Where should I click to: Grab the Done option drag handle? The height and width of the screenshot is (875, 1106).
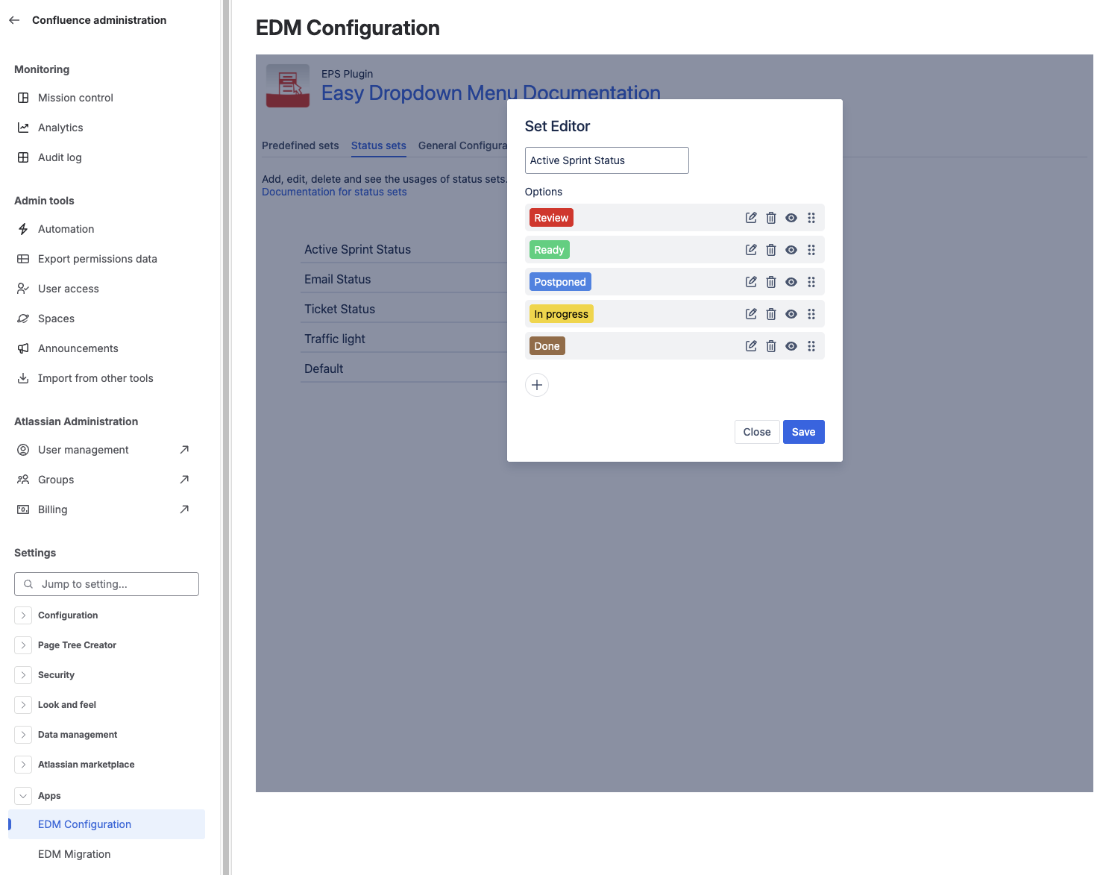811,346
